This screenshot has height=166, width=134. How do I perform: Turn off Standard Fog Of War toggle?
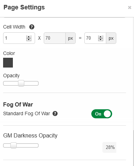[x=102, y=114]
